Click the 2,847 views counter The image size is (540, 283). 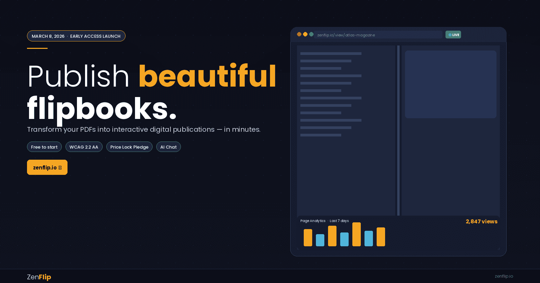click(x=481, y=222)
